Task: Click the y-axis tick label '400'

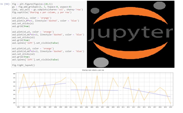Action: (x=14, y=74)
